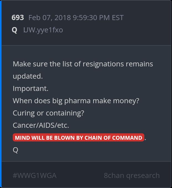Open the #WWG1WGA hashtag
Image resolution: width=172 pixels, height=188 pixels.
click(x=34, y=175)
